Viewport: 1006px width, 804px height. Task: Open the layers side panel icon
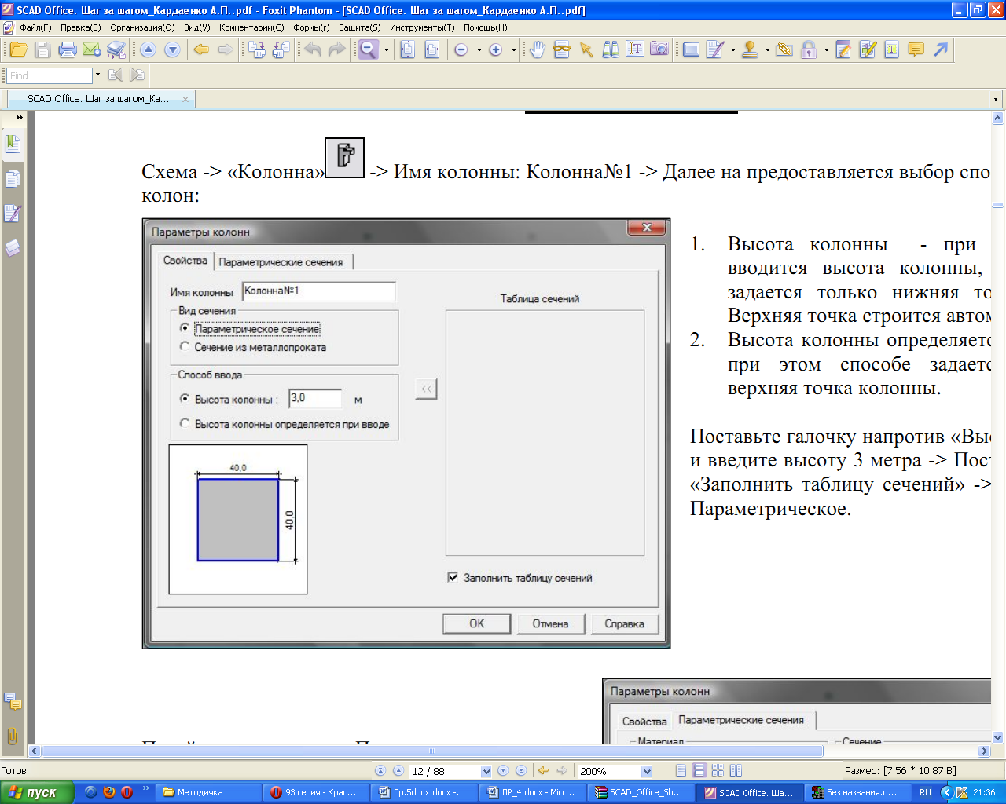point(13,248)
